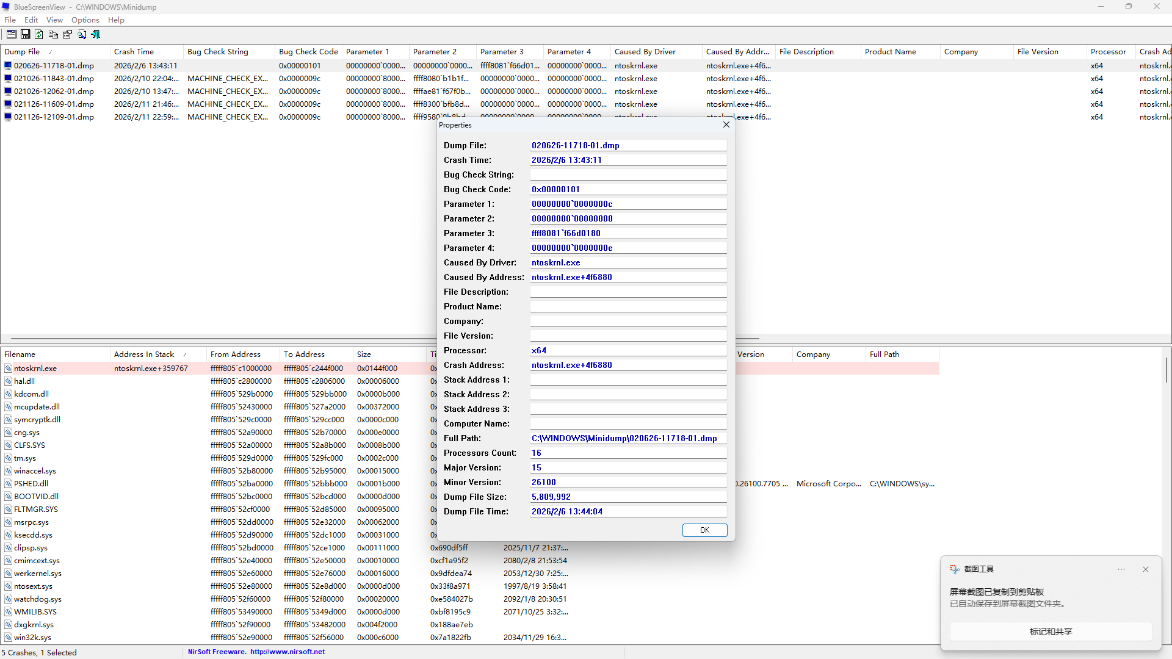Click the Save Selected Items floppy icon

click(x=25, y=35)
